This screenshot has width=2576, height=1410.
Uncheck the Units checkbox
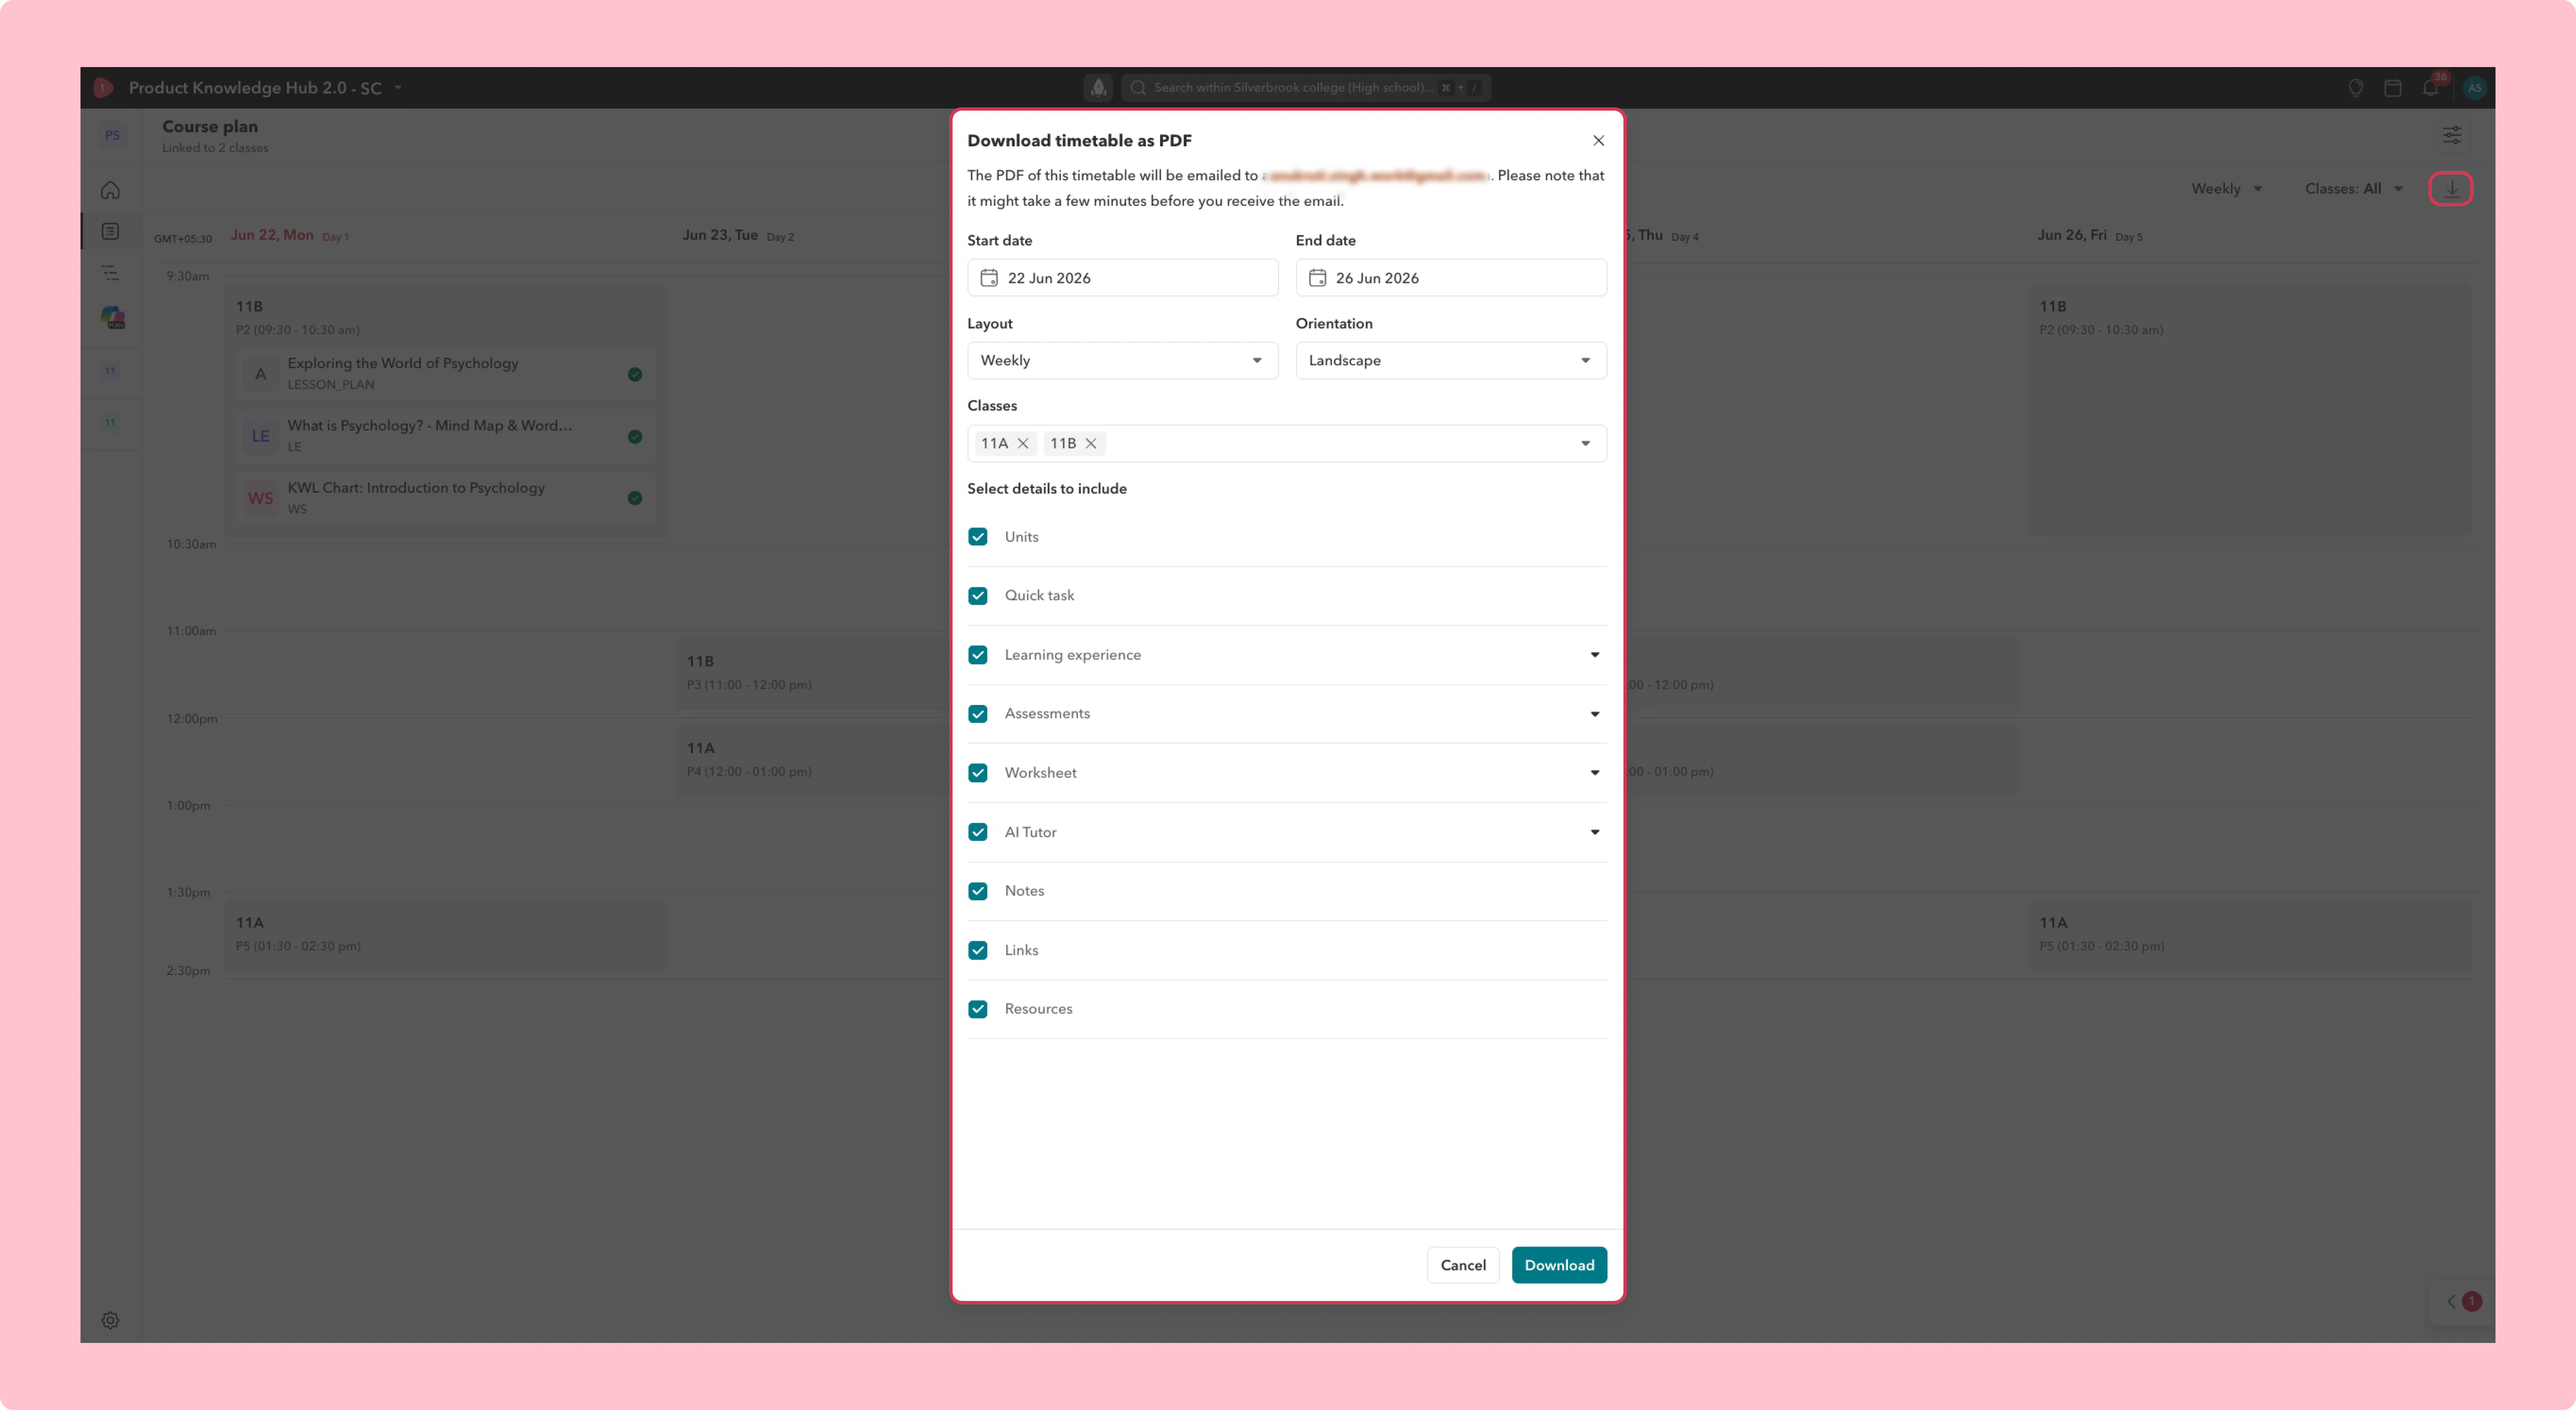pos(978,537)
